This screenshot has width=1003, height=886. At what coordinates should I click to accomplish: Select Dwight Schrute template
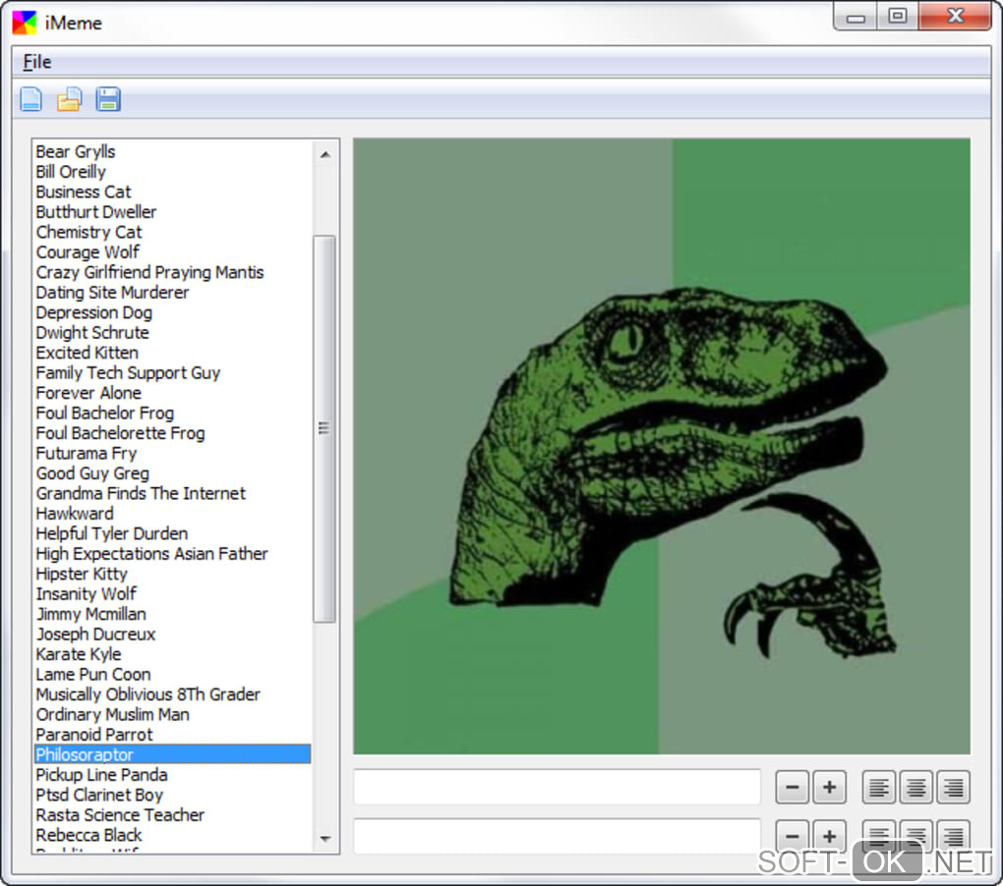pos(172,333)
